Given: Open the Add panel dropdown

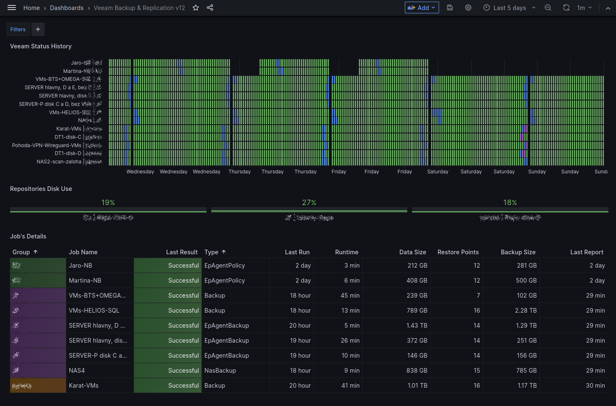Looking at the screenshot, I should click(422, 8).
